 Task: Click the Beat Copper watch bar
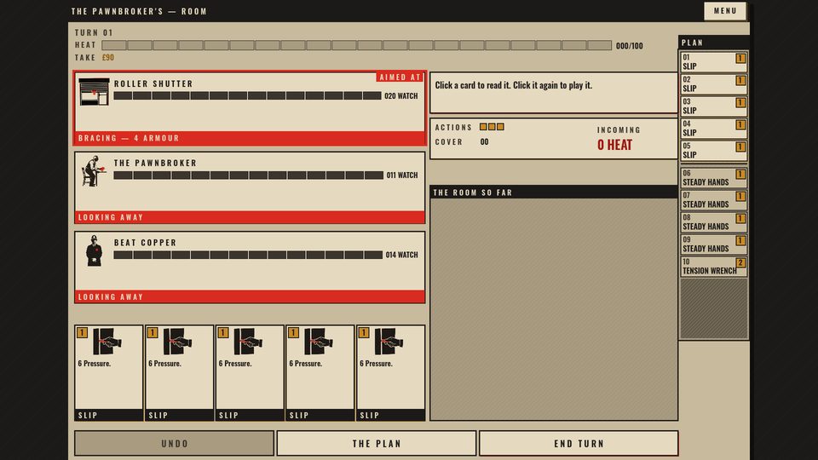tap(248, 255)
